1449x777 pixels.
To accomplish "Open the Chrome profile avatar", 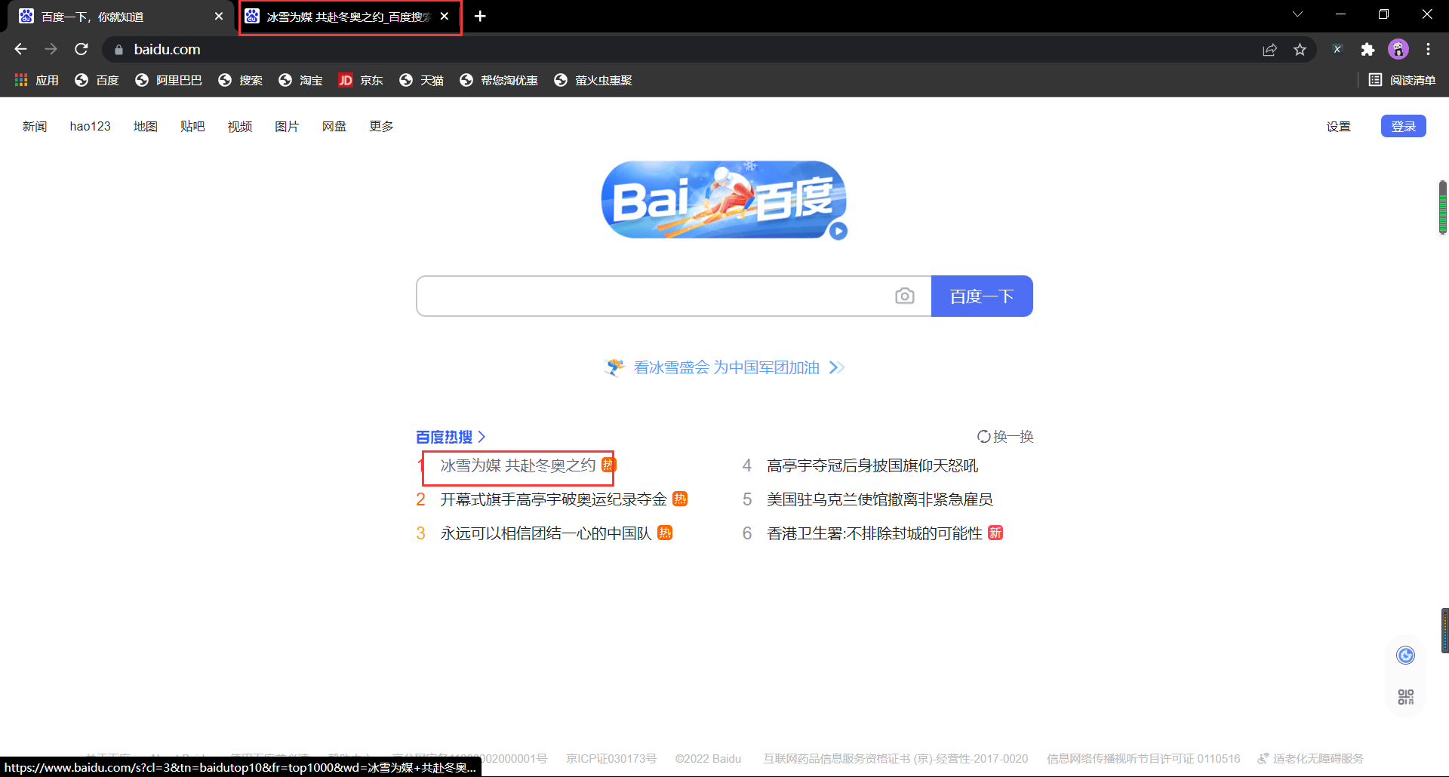I will point(1398,49).
